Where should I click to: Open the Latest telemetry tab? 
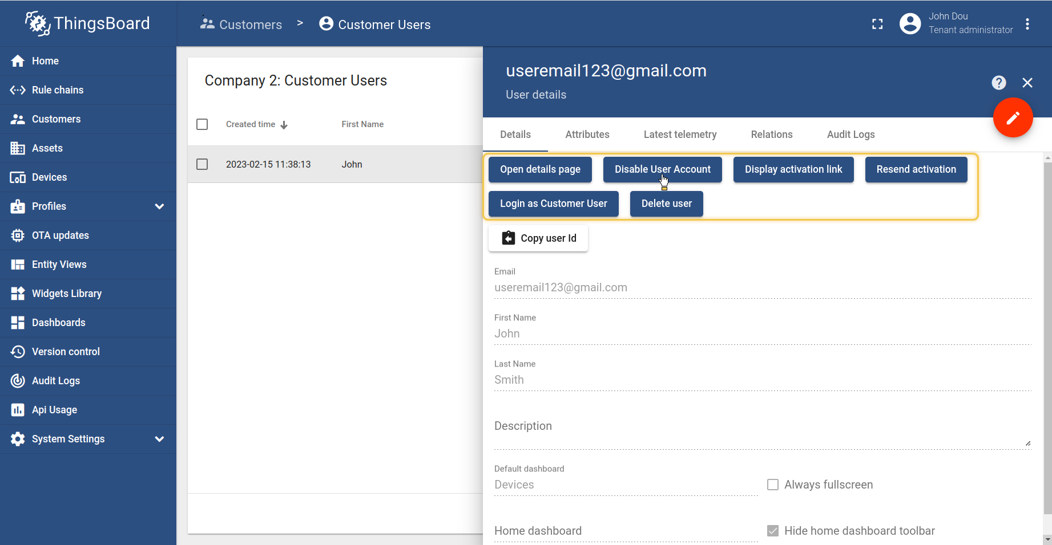tap(680, 135)
